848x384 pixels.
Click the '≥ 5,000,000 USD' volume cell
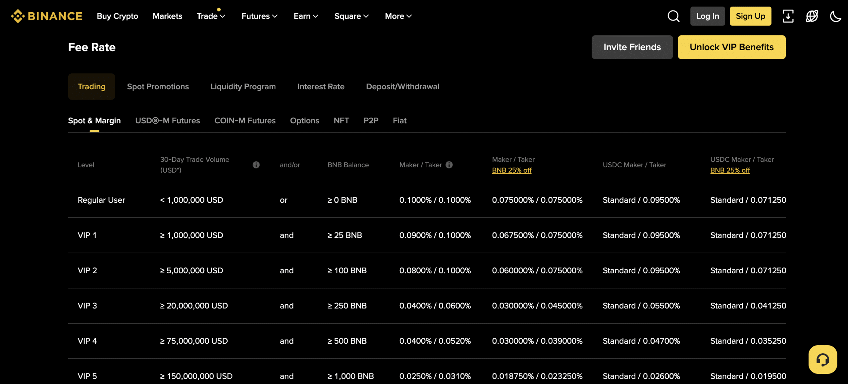pos(191,270)
